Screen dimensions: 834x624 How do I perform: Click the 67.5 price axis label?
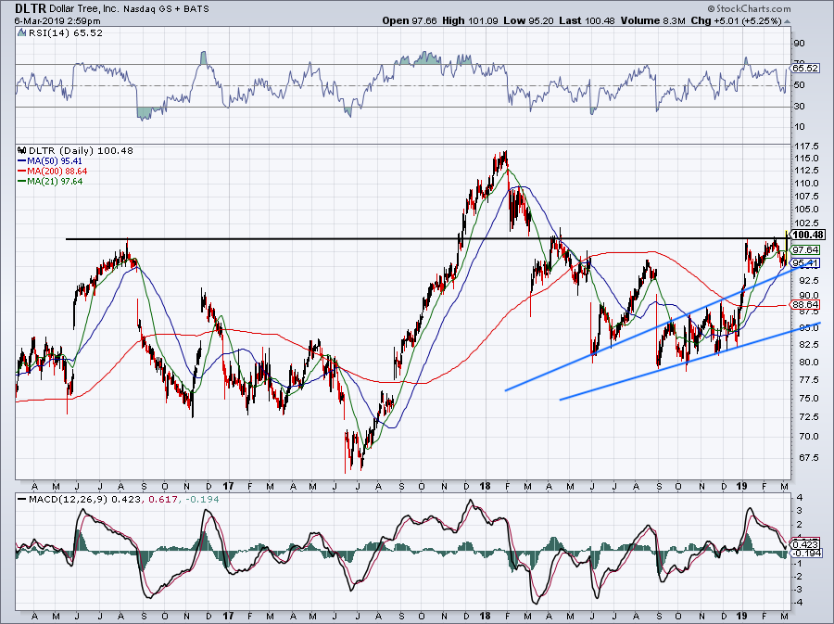[x=808, y=458]
